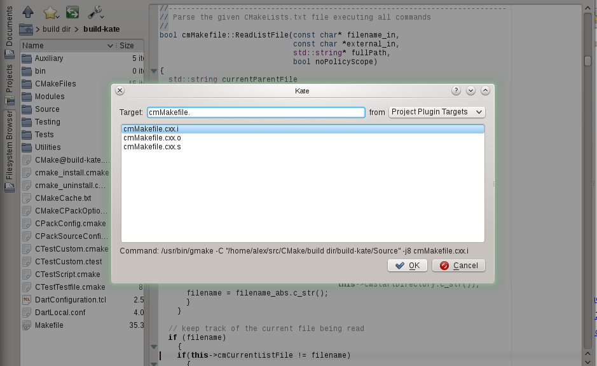Collapse the ReadListFile function fold marker

[x=153, y=71]
